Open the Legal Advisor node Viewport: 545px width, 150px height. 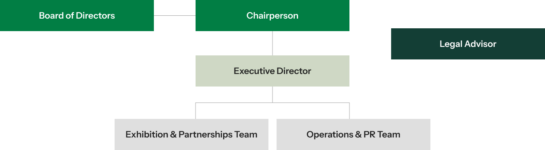[468, 44]
